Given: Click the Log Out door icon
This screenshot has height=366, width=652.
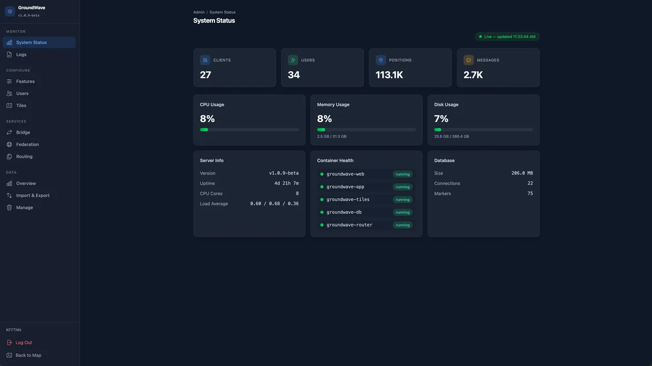Looking at the screenshot, I should (x=9, y=343).
